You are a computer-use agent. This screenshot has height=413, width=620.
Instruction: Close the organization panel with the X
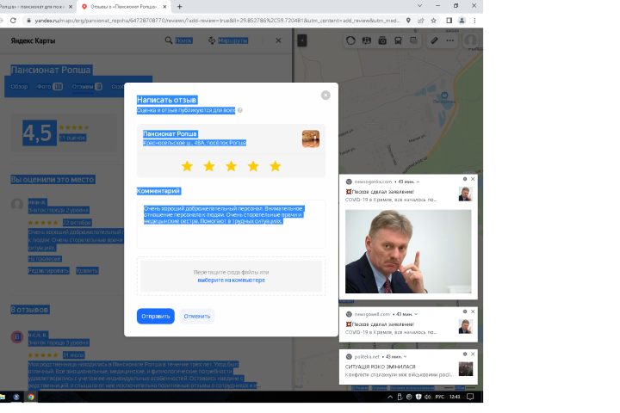tap(278, 40)
